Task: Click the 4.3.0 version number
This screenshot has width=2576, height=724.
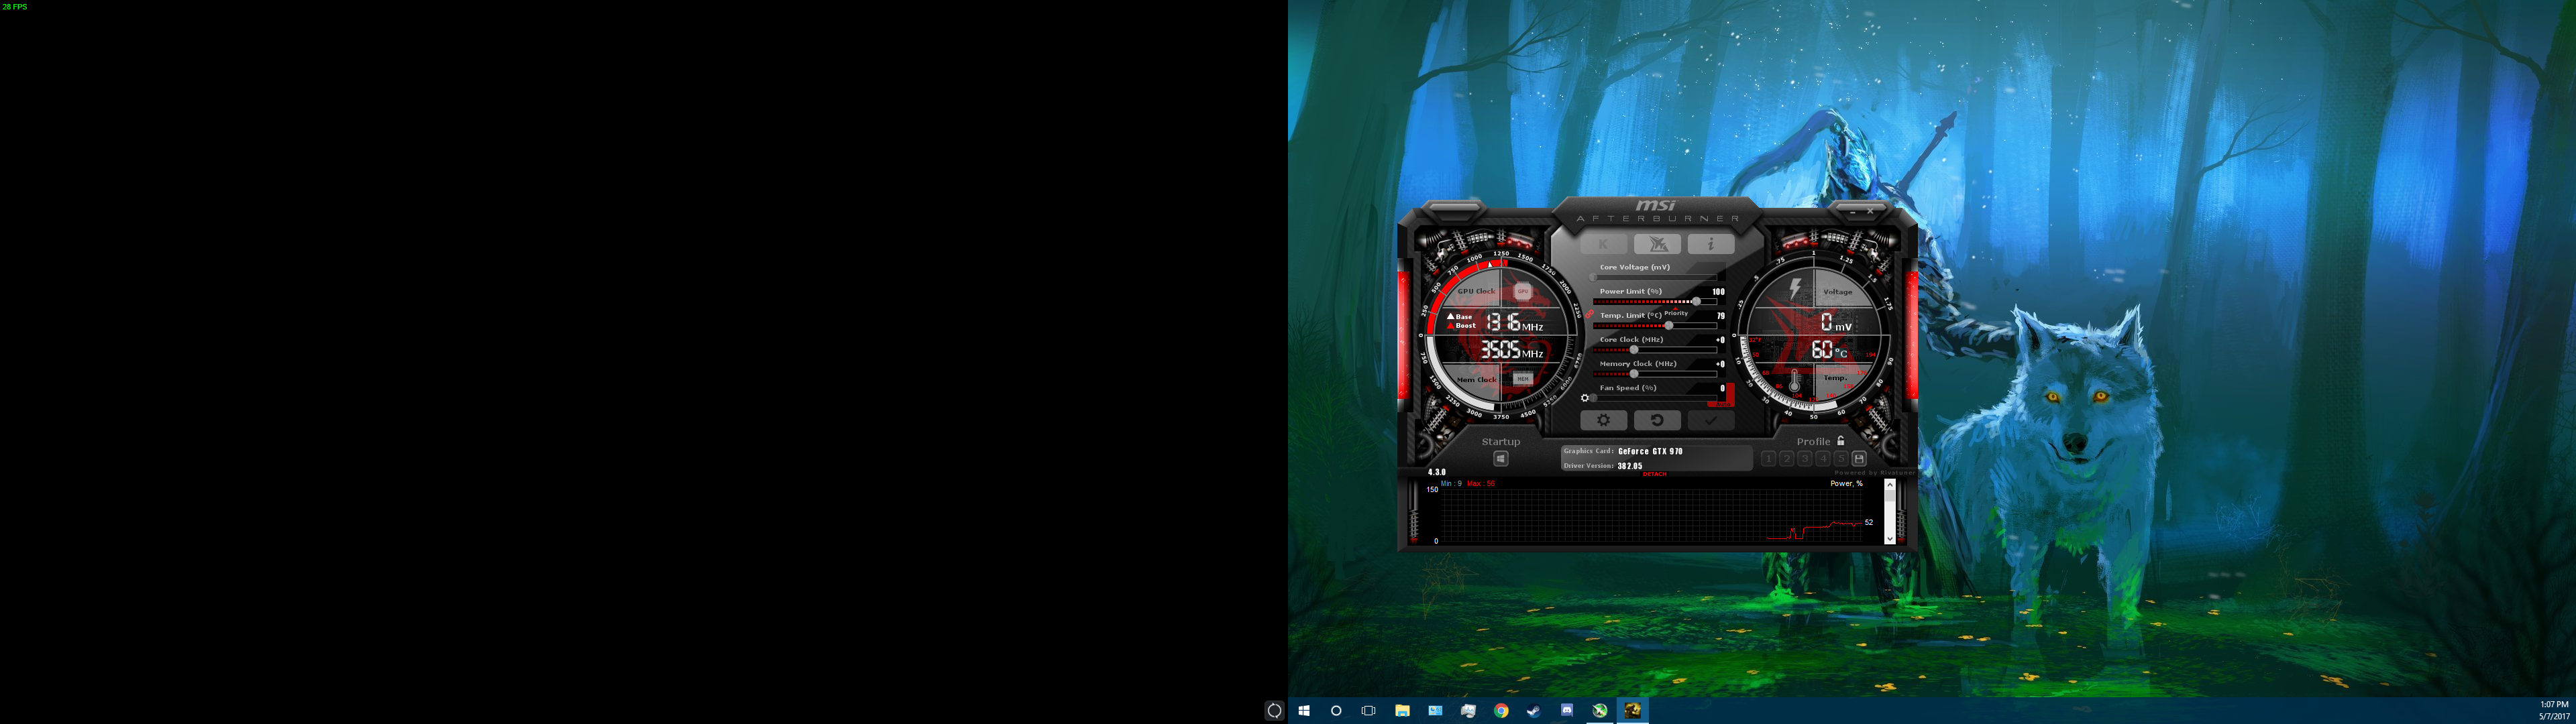Action: [x=1437, y=472]
